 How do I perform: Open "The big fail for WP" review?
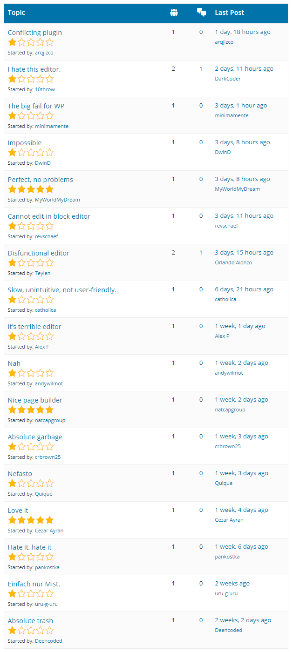click(x=36, y=106)
